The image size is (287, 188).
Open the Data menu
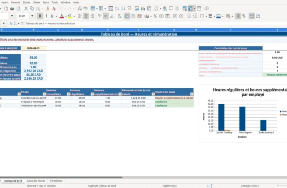[x=46, y=2]
